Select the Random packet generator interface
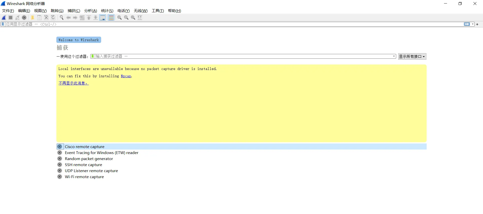The height and width of the screenshot is (214, 483). tap(242, 159)
